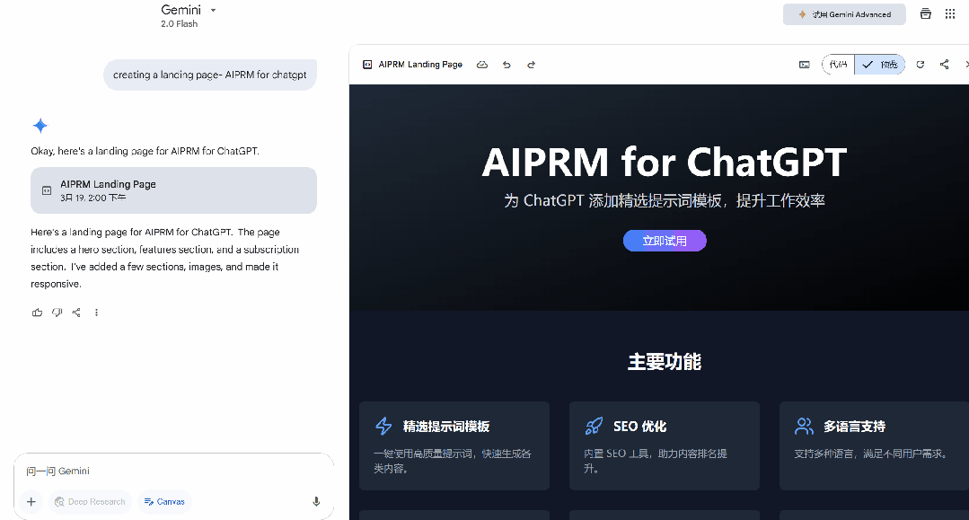This screenshot has width=969, height=520.
Task: Click the microphone voice input icon
Action: pyautogui.click(x=316, y=502)
